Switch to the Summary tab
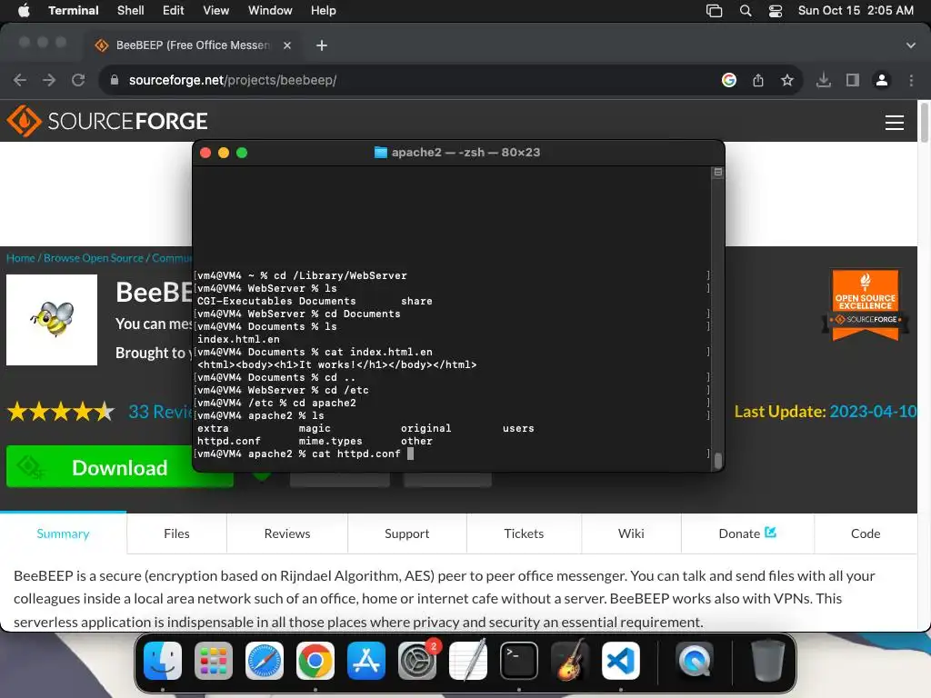Screen dimensions: 931x698 (63, 533)
